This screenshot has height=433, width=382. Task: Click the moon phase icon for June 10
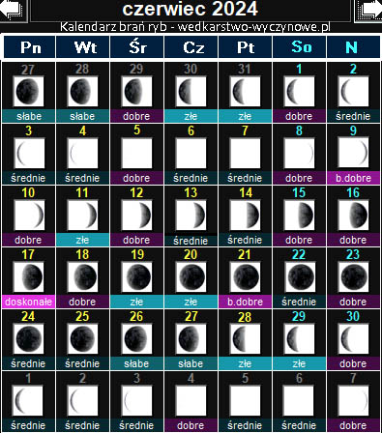click(x=29, y=216)
